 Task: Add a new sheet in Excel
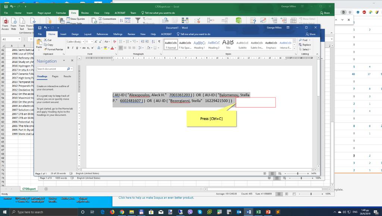pyautogui.click(x=46, y=189)
